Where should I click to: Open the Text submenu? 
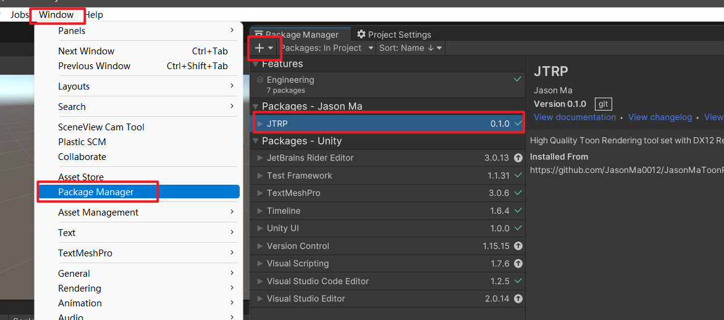(138, 233)
